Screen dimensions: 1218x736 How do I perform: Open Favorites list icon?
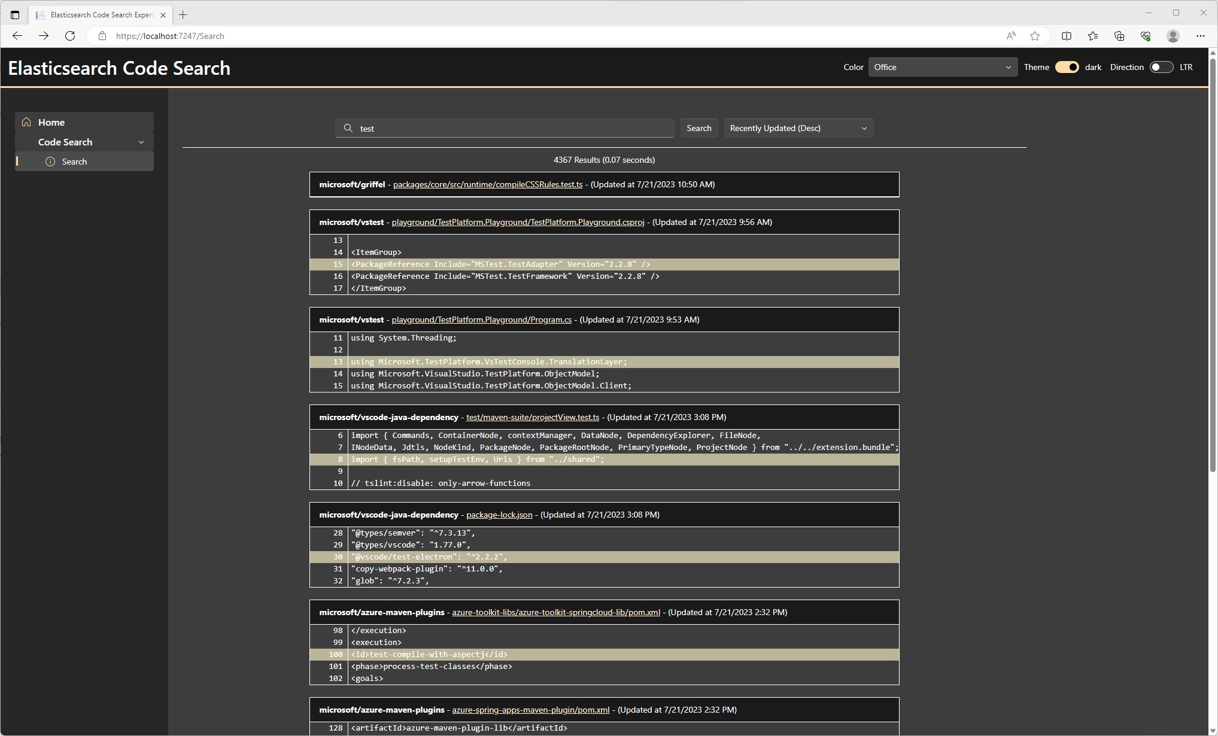1093,36
